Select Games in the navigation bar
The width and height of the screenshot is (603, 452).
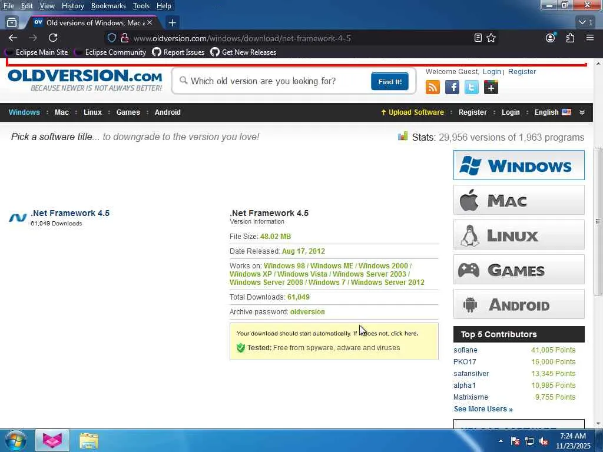pos(128,112)
